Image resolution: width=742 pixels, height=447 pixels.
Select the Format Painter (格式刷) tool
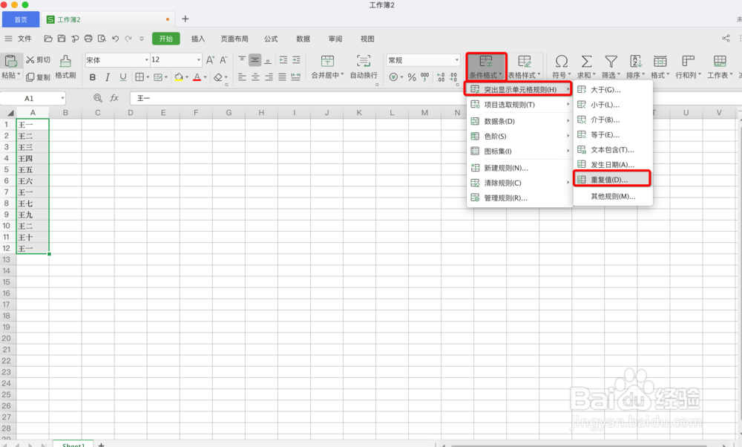(66, 67)
